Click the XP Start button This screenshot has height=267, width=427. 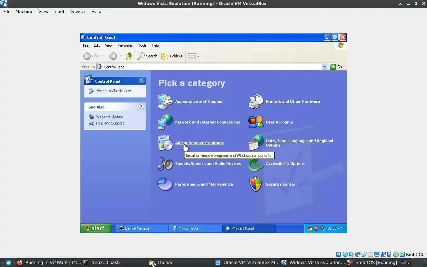(x=96, y=228)
